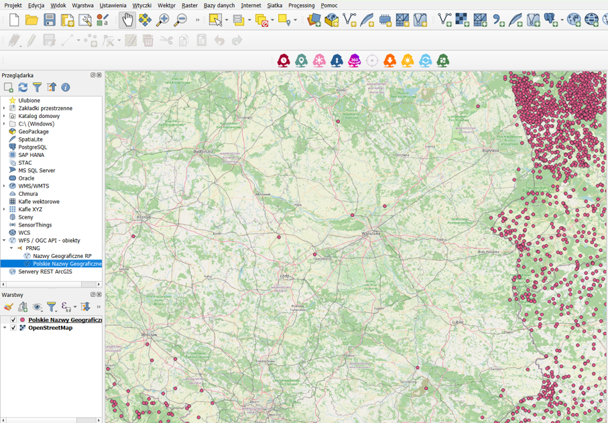The image size is (608, 423).
Task: Pan map to selection icon
Action: pyautogui.click(x=145, y=19)
